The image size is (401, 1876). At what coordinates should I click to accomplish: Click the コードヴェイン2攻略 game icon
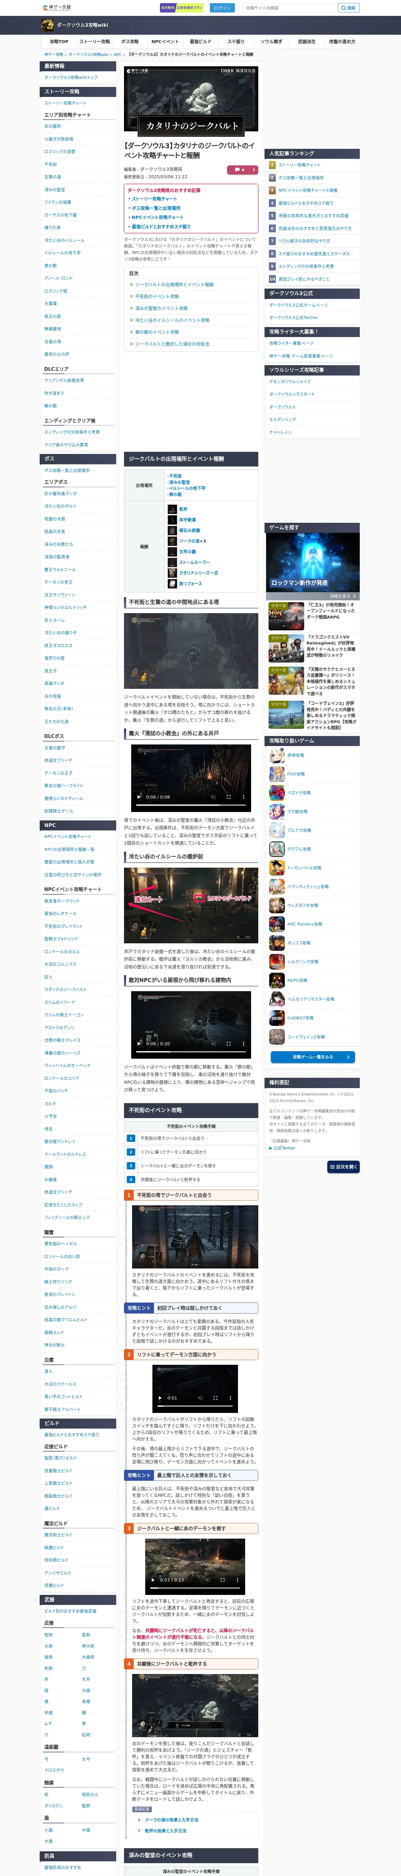click(x=277, y=1036)
